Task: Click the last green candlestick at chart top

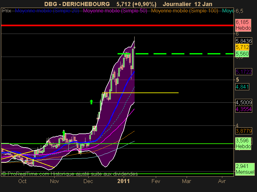Action: [x=134, y=47]
